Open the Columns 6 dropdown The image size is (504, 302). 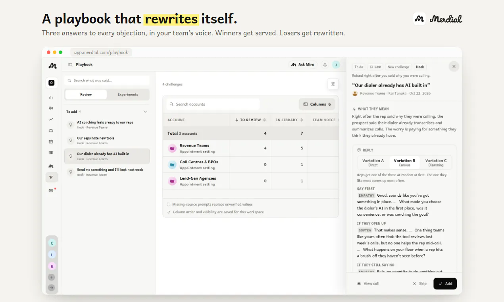[x=317, y=104]
